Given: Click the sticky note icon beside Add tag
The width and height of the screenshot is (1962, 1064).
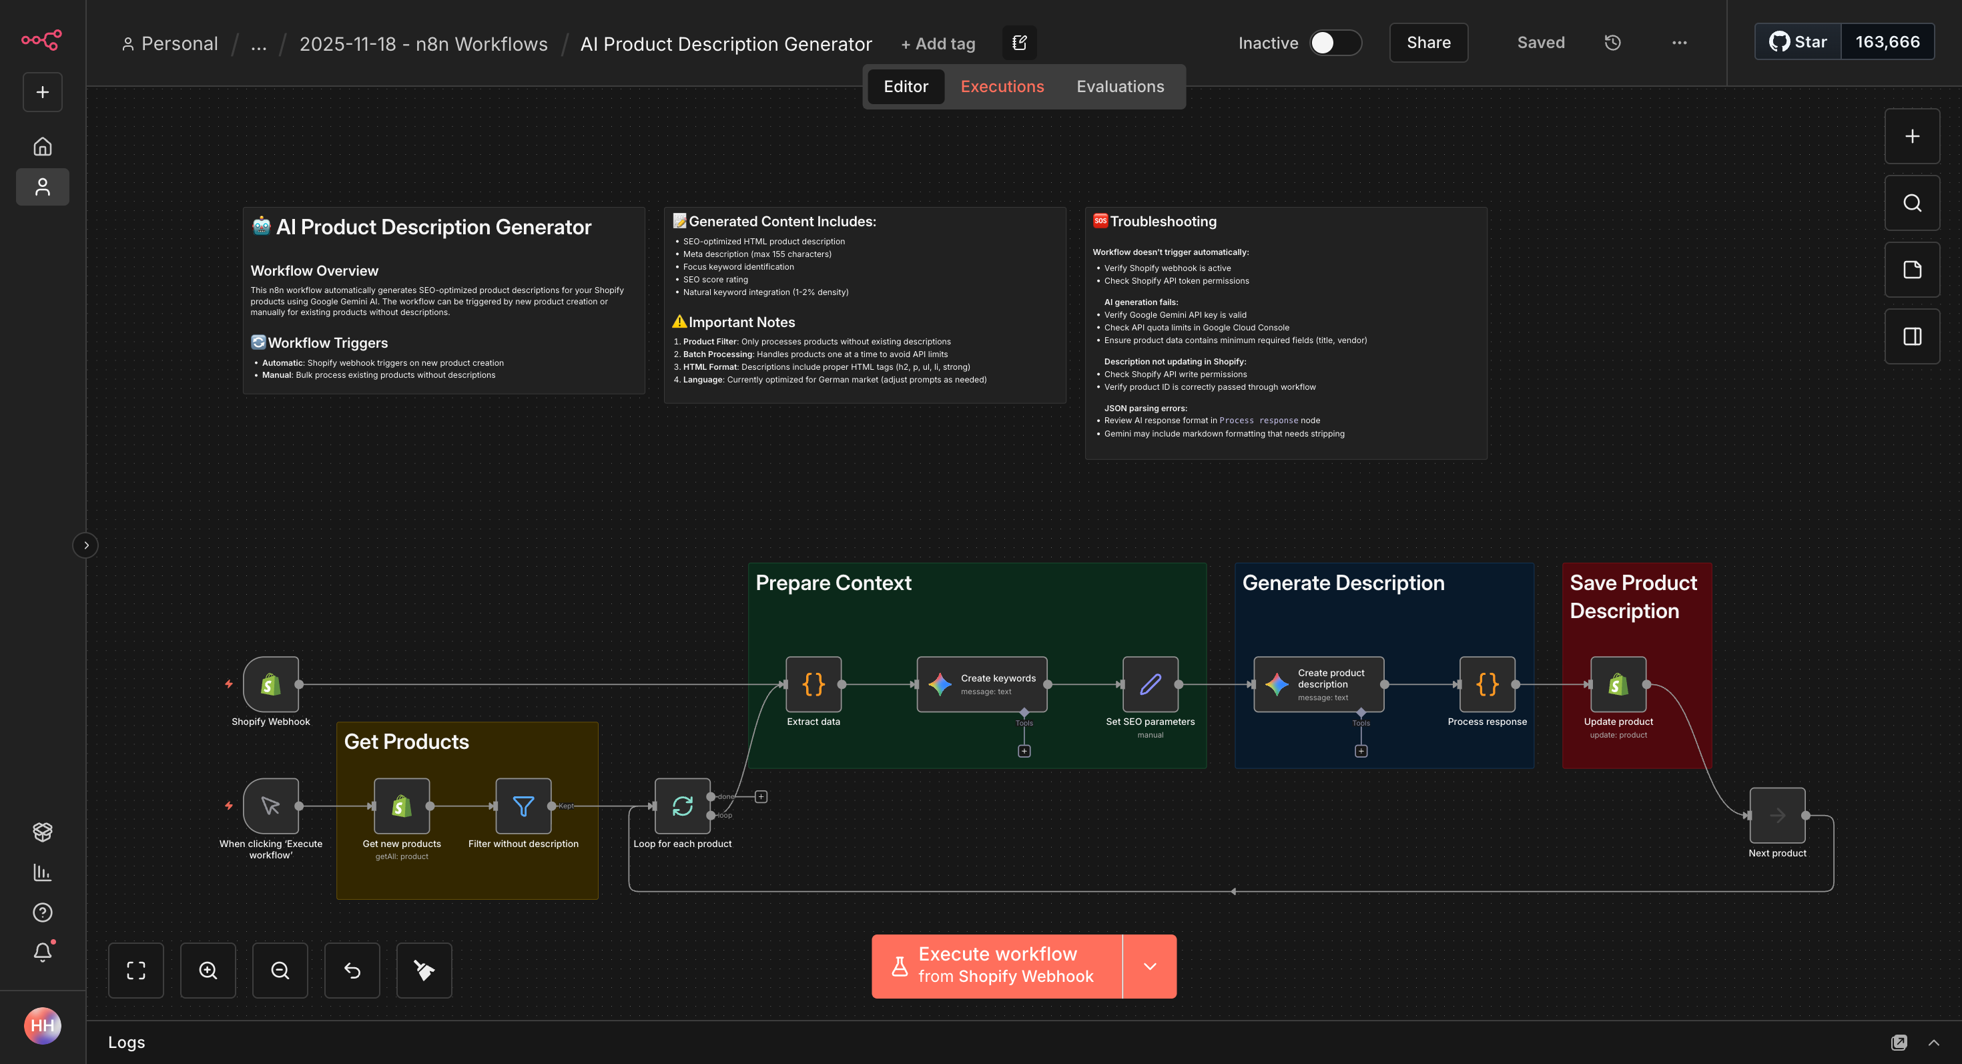Looking at the screenshot, I should pyautogui.click(x=1019, y=43).
